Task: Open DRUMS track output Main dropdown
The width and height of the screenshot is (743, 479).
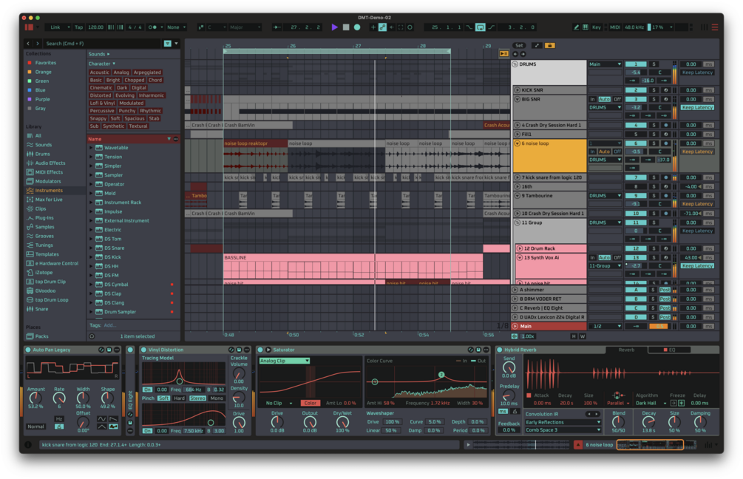Action: tap(605, 64)
